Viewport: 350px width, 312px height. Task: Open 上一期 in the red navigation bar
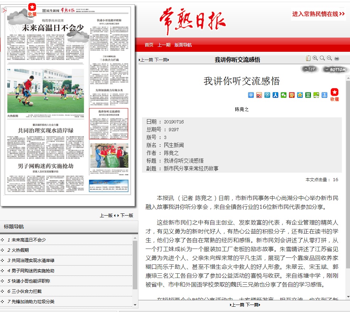[164, 45]
